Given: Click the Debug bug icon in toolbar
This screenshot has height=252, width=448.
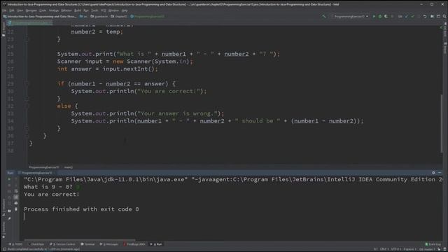Looking at the screenshot, I should pos(380,17).
